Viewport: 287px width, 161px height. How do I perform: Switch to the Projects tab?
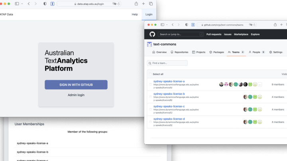click(x=199, y=52)
